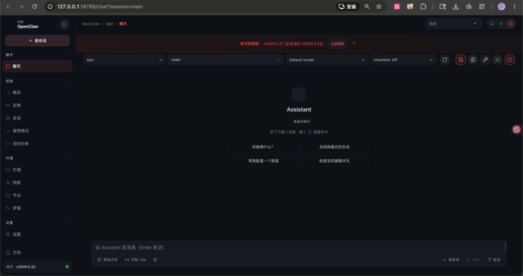Screen dimensions: 523x276
Task: Click 附加文件 attach file paperclip
Action: 107,260
